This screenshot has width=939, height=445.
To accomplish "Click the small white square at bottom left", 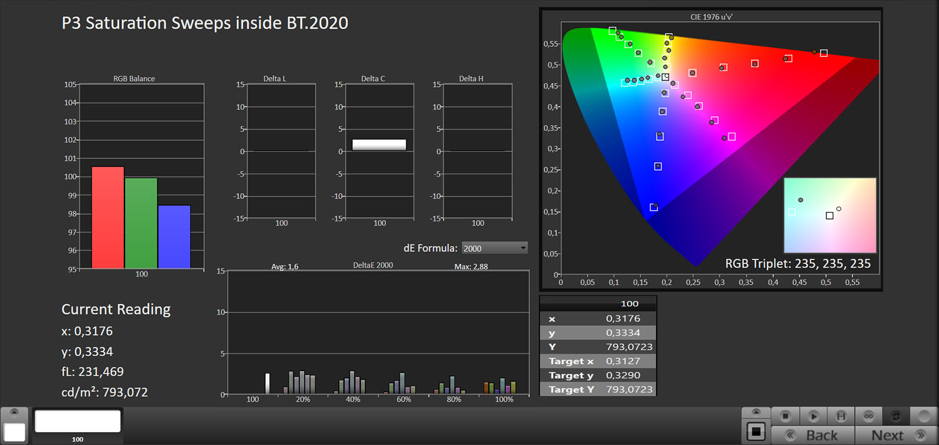I will [15, 432].
